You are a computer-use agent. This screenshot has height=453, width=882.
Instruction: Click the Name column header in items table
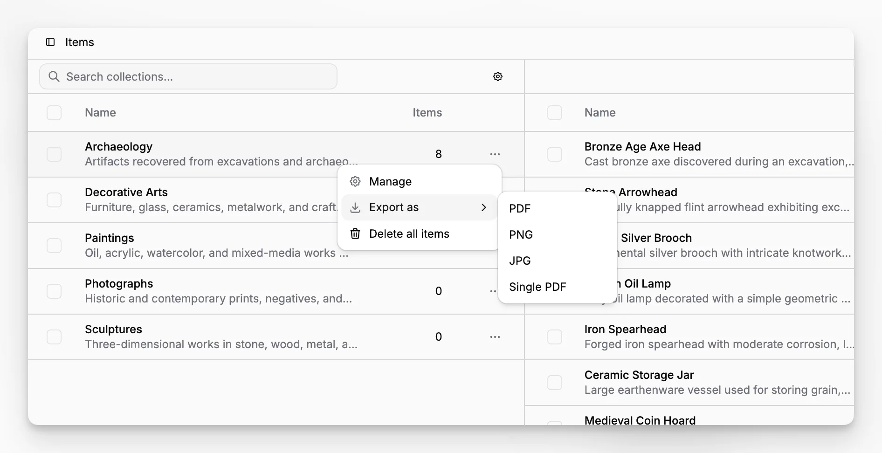pos(600,113)
